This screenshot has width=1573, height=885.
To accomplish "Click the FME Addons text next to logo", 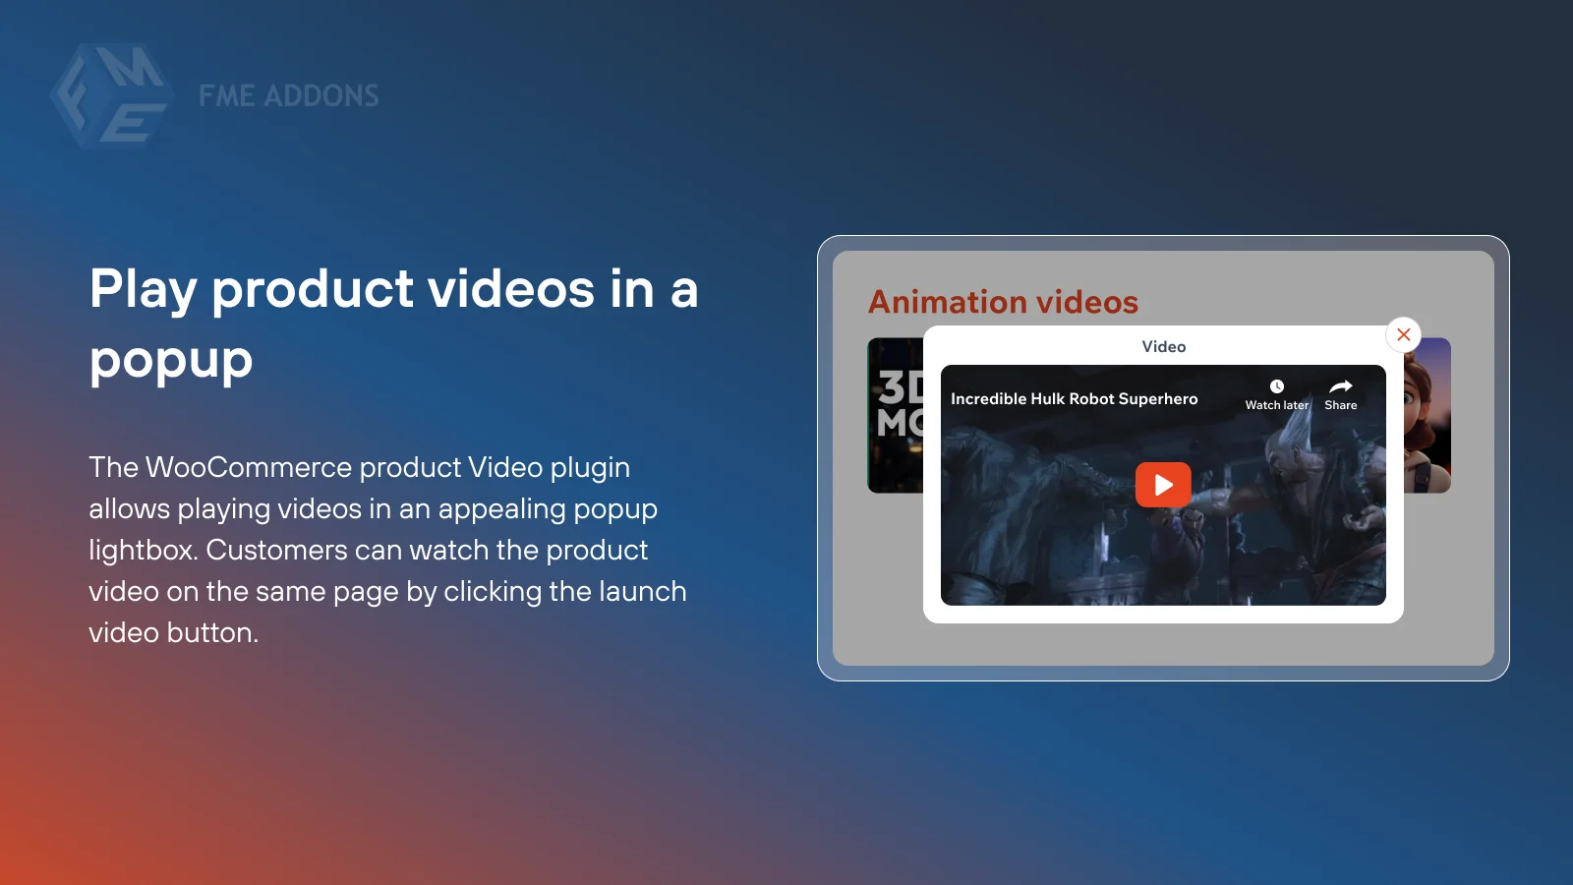I will click(x=287, y=95).
